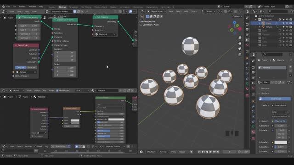Select the Original transform space button
This screenshot has height=165, width=294.
[x=20, y=67]
